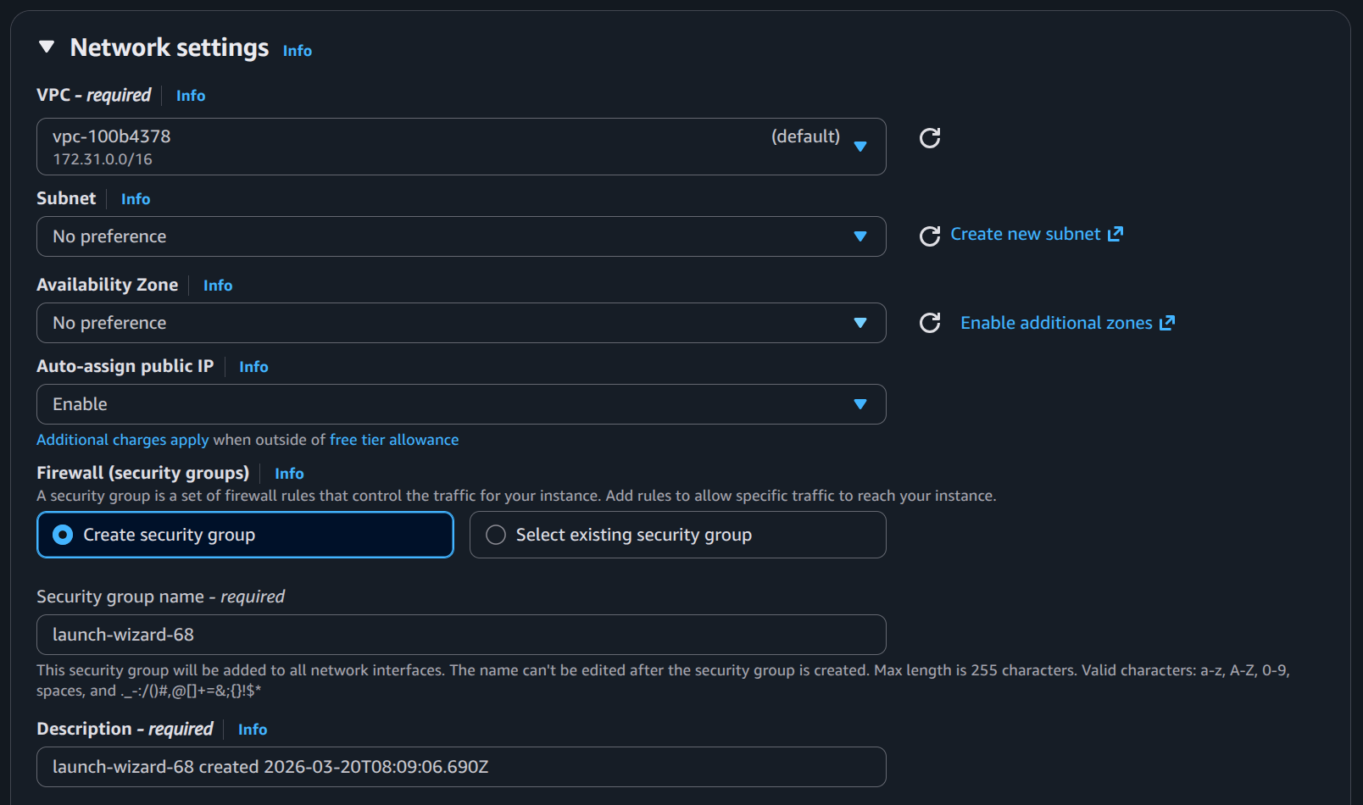Click the Description text field
Viewport: 1363px width, 805px height.
(x=460, y=766)
